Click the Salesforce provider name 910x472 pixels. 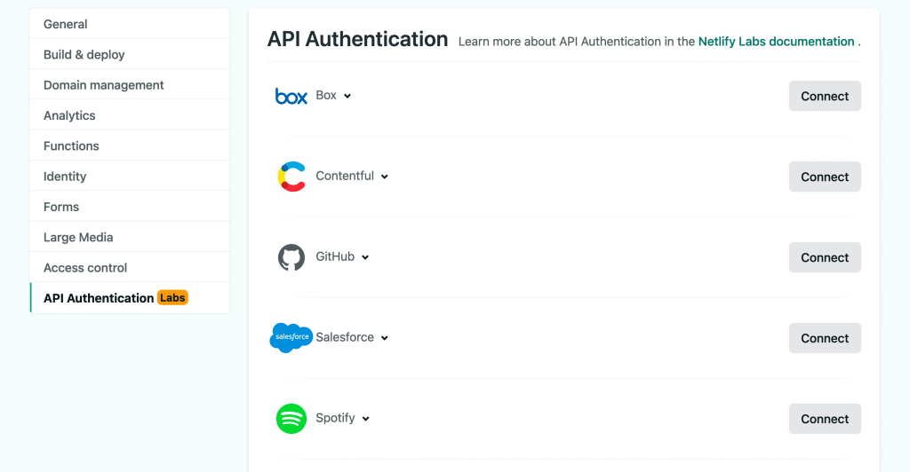click(x=345, y=337)
